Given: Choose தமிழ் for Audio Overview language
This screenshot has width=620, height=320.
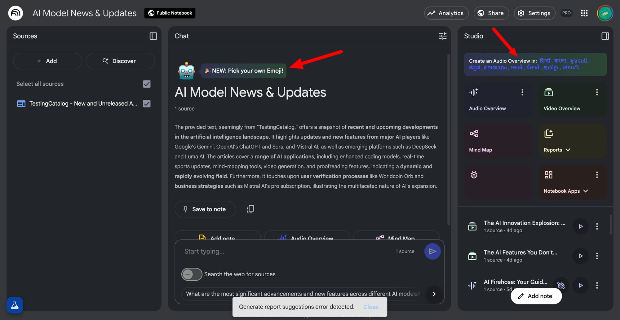Looking at the screenshot, I should pos(551,68).
